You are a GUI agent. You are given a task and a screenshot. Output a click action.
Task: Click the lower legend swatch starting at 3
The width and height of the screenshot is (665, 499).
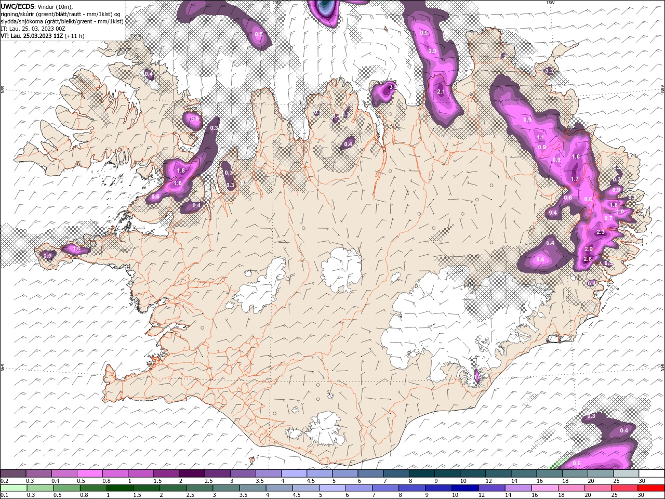click(x=227, y=488)
